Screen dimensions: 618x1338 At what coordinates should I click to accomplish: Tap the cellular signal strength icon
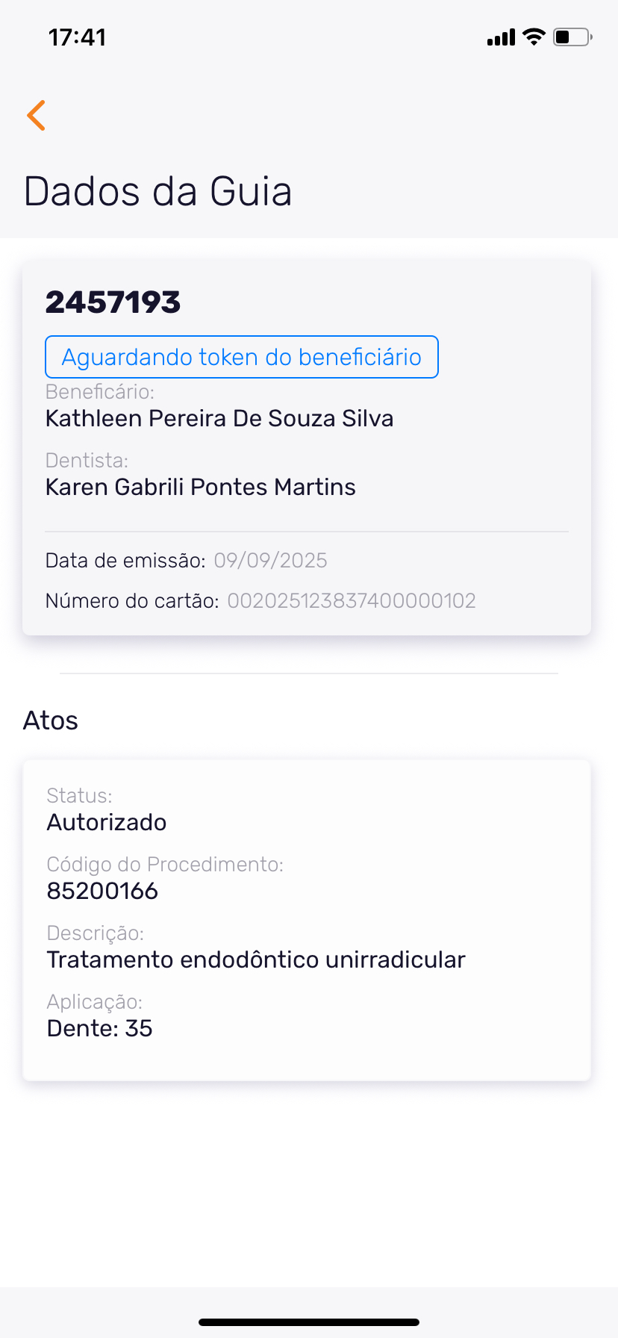click(x=501, y=37)
